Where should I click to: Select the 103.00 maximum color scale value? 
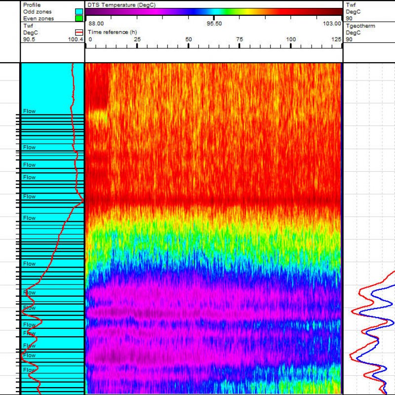[332, 24]
